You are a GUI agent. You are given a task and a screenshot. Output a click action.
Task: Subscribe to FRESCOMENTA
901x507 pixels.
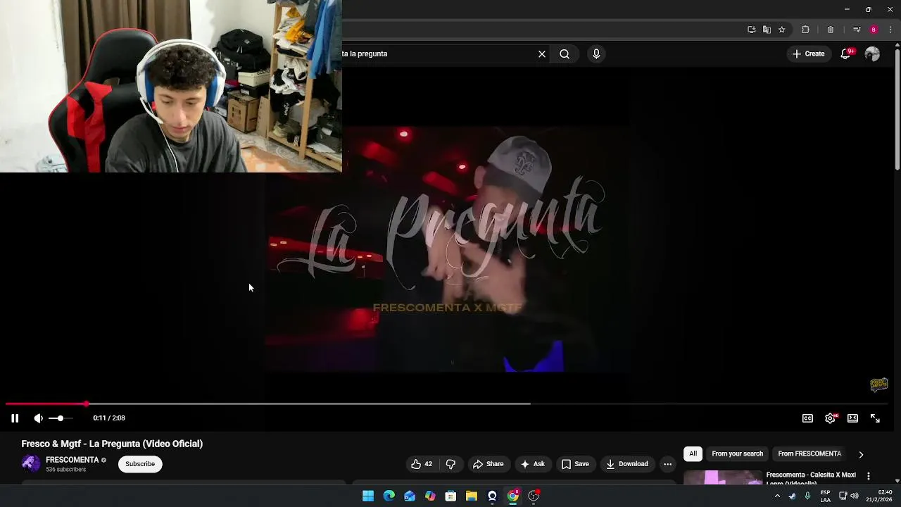[x=140, y=464]
